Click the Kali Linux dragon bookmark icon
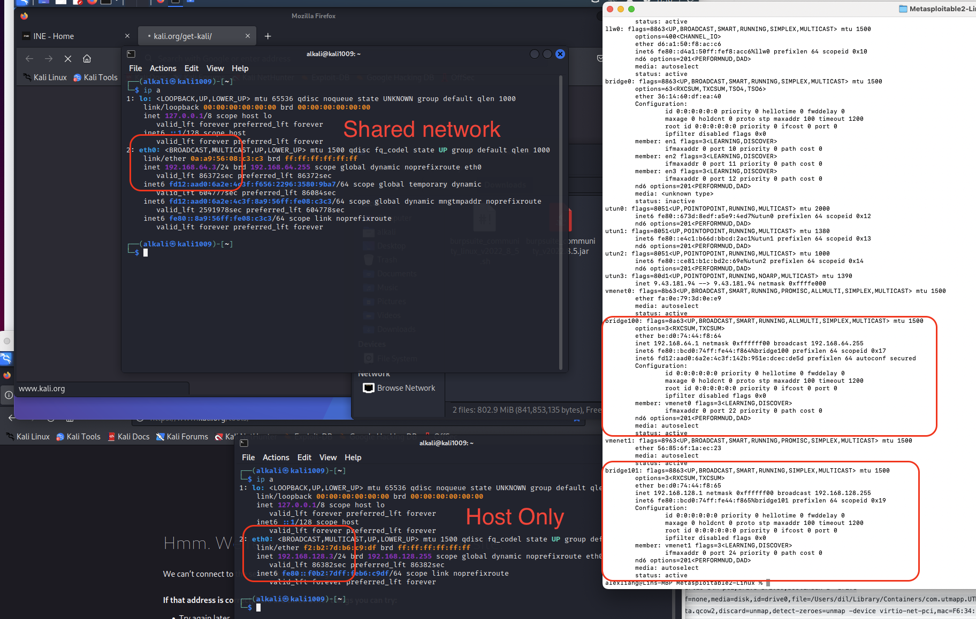The height and width of the screenshot is (619, 976). coord(28,78)
